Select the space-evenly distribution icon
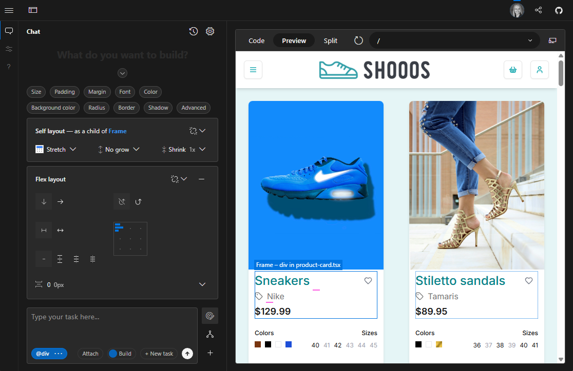Viewport: 573px width, 371px height. coord(77,259)
